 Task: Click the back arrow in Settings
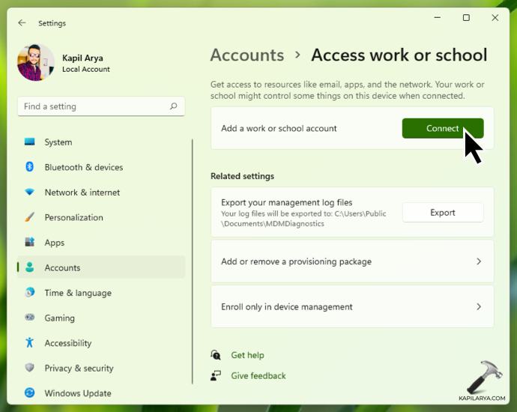[x=22, y=22]
